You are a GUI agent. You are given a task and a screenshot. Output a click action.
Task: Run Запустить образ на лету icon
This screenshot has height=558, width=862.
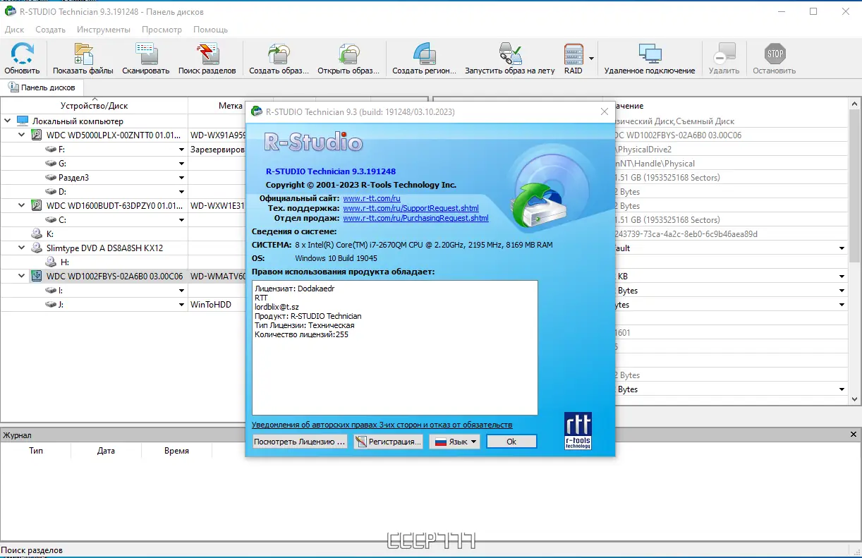510,54
